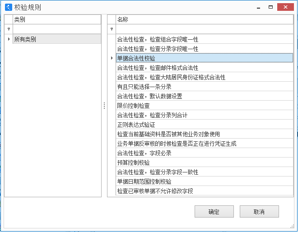Close the 校验规则 dialog

285,7
